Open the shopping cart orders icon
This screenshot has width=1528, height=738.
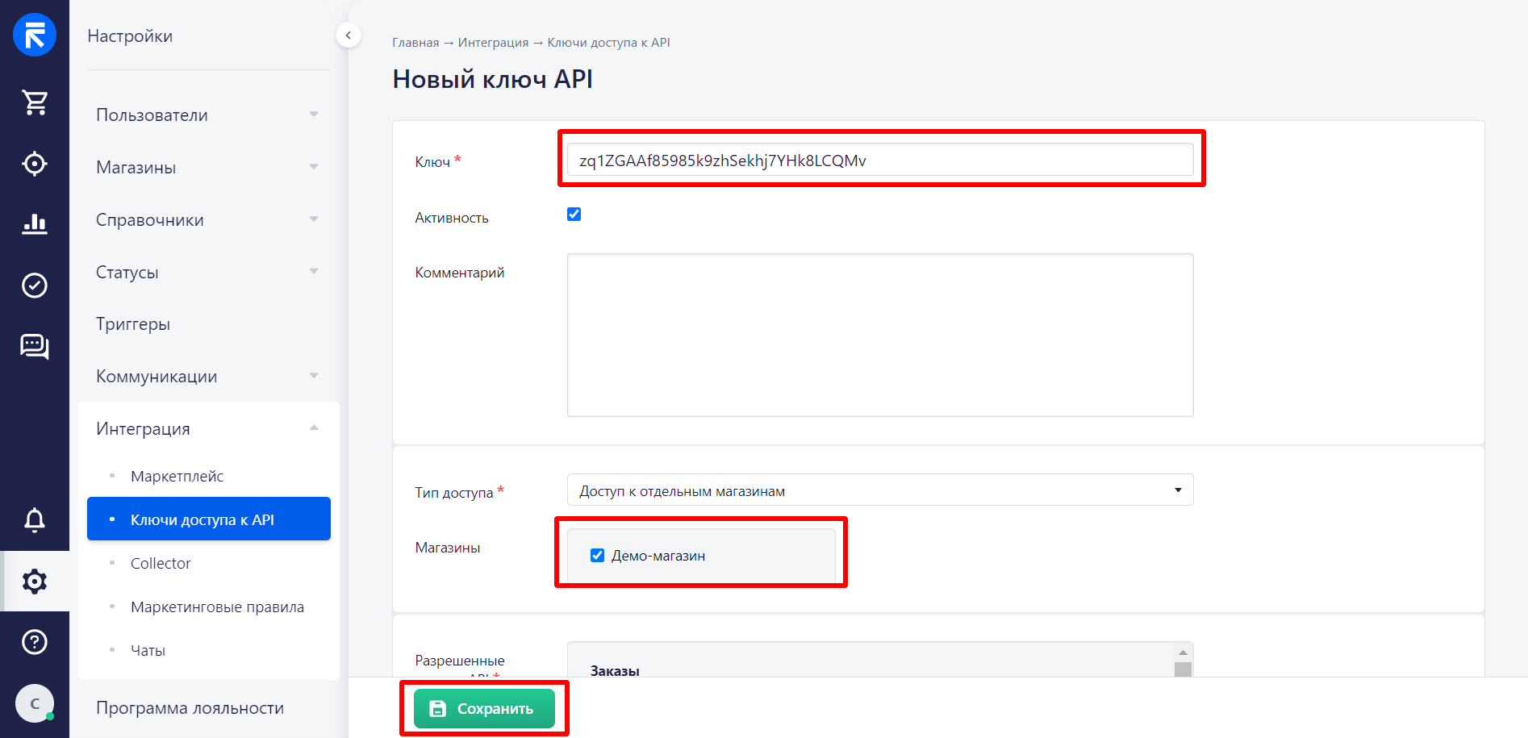tap(35, 102)
